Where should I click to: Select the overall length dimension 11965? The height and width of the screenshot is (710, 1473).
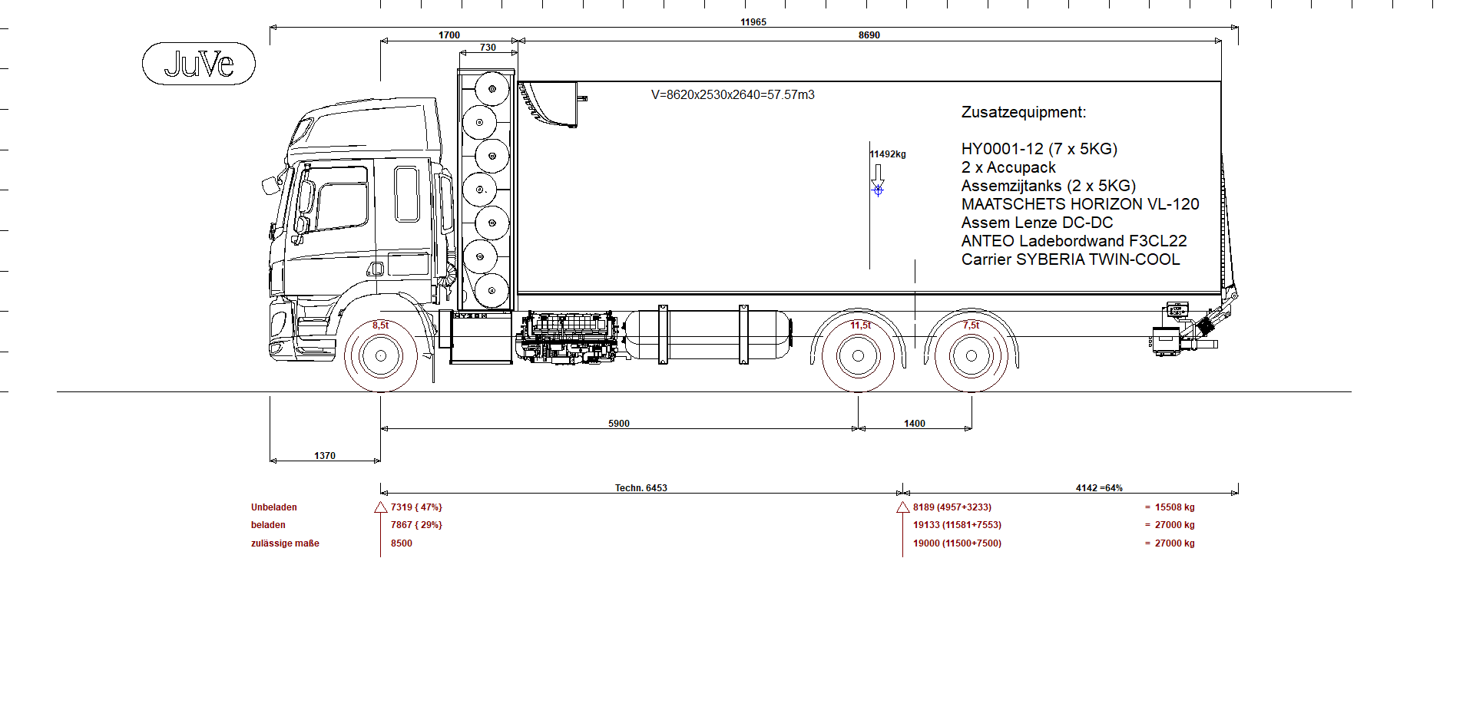click(753, 22)
